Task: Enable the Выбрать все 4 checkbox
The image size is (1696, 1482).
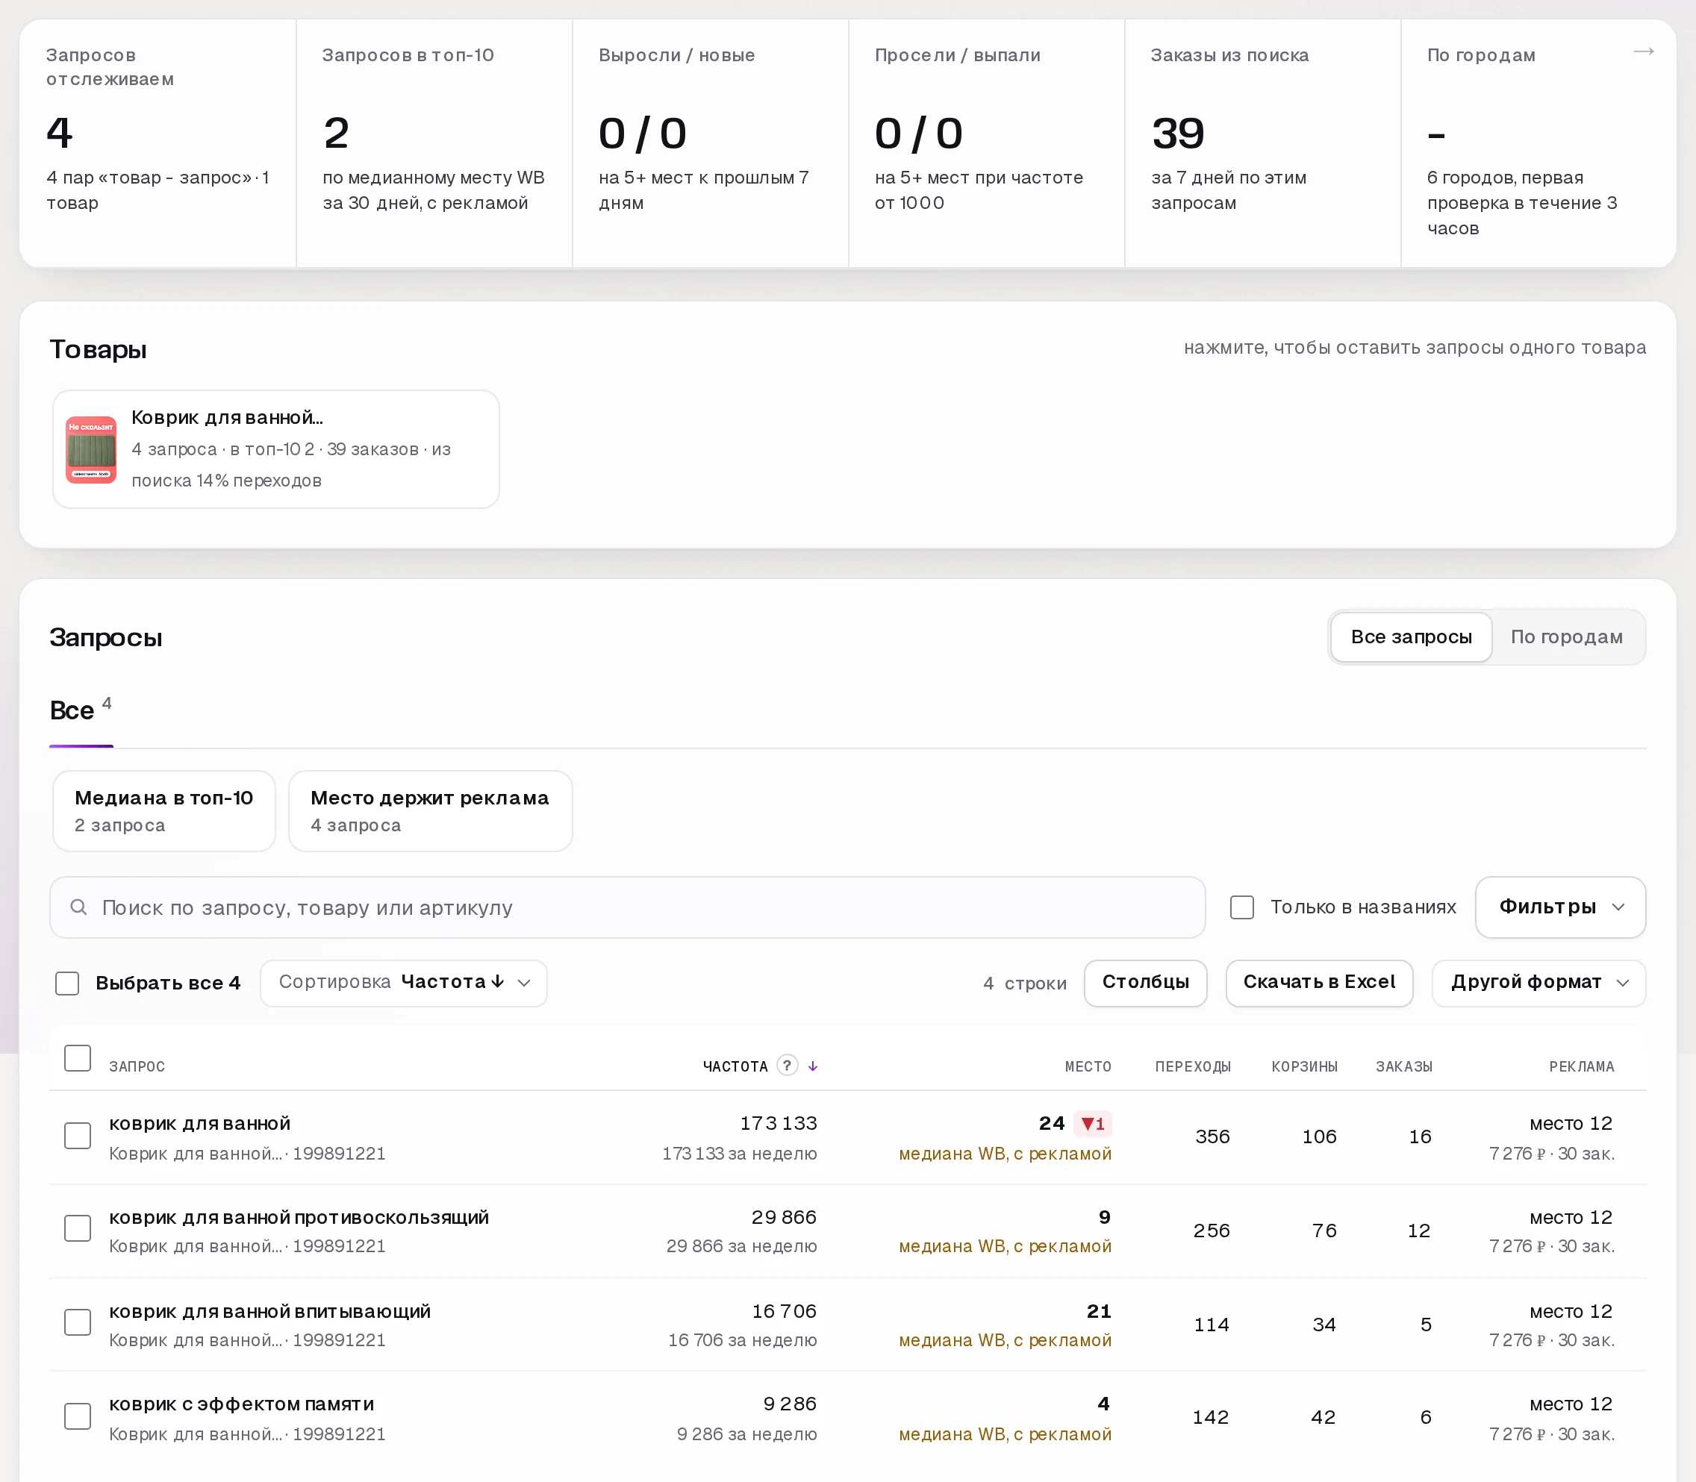Action: click(67, 984)
